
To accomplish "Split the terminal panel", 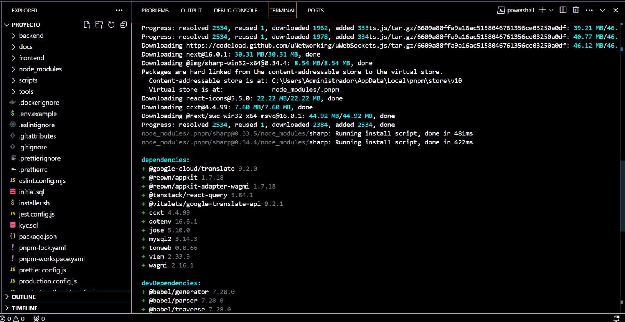I will pos(563,10).
